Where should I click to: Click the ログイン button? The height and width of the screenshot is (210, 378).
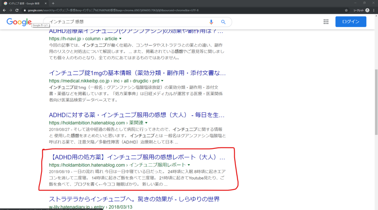tap(351, 22)
